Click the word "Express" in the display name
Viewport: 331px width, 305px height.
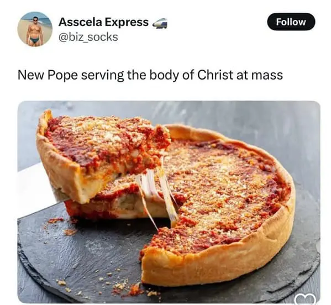[127, 22]
